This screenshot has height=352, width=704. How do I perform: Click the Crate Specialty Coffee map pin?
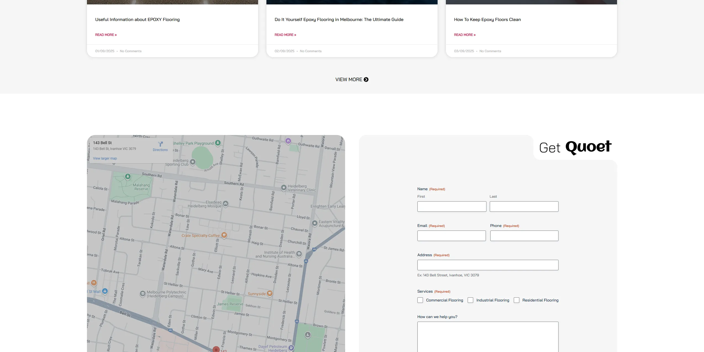[x=224, y=235]
